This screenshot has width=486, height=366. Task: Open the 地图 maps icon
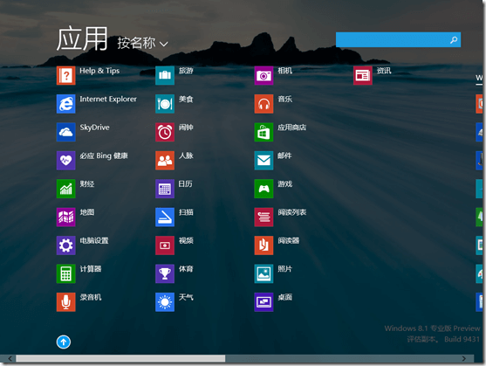pyautogui.click(x=65, y=218)
